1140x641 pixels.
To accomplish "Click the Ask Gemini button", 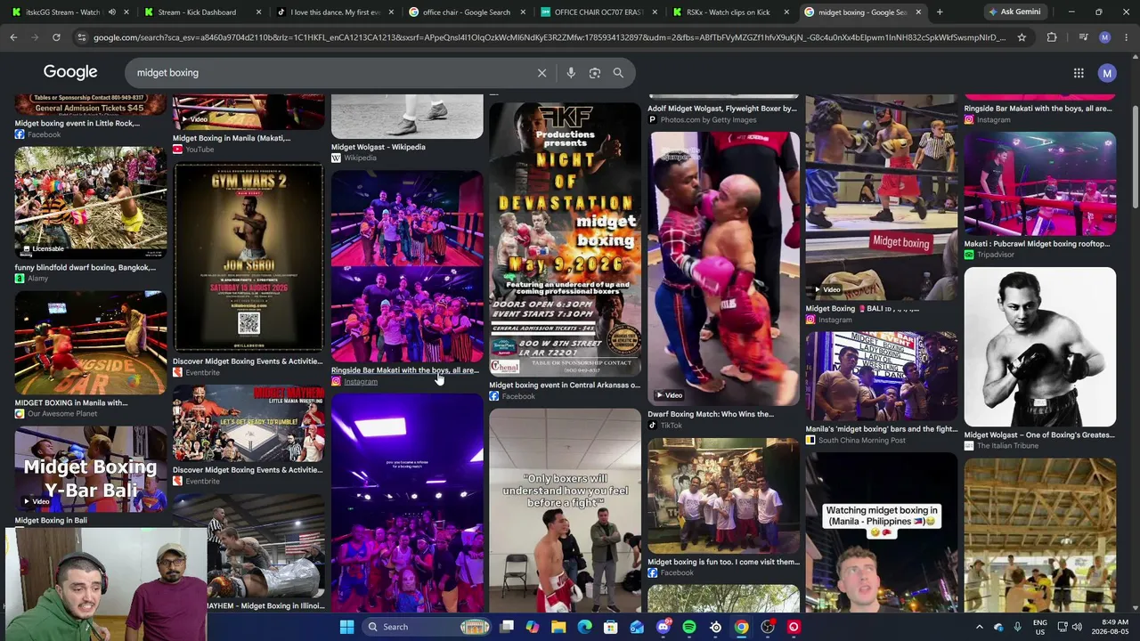I will tap(1014, 12).
